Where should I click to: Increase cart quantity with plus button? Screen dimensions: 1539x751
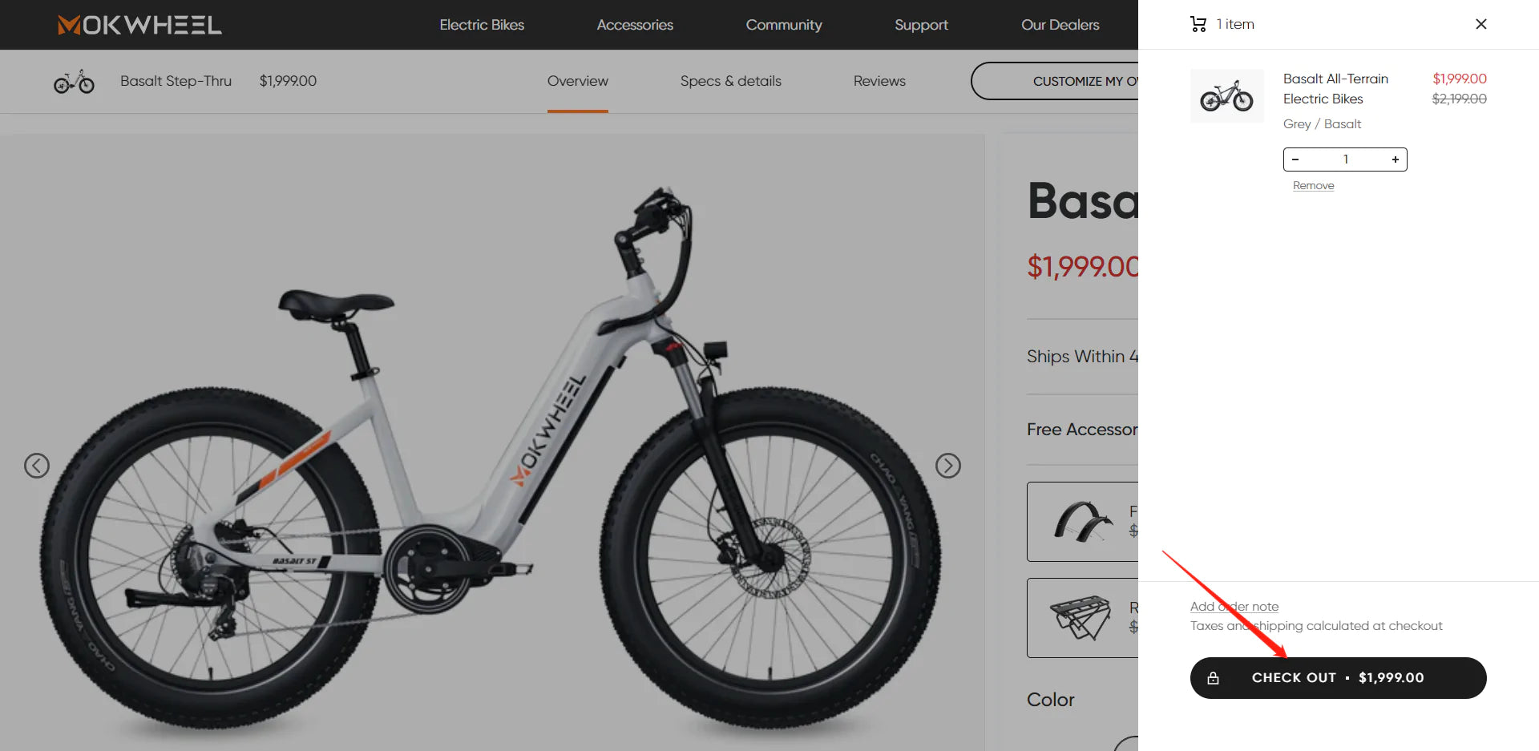point(1396,159)
